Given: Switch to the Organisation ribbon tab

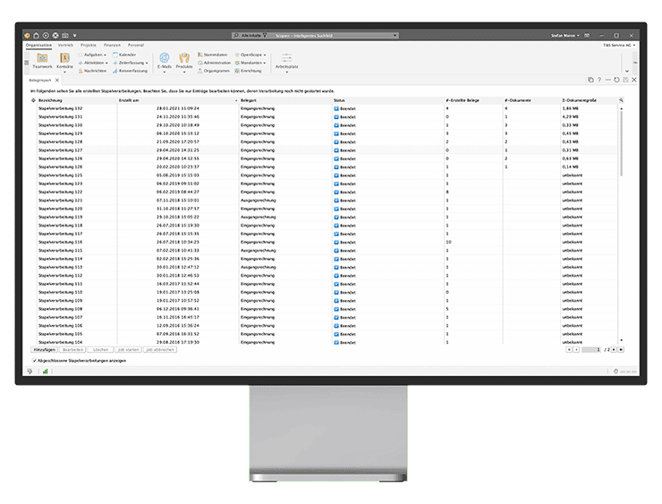Looking at the screenshot, I should click(x=38, y=45).
